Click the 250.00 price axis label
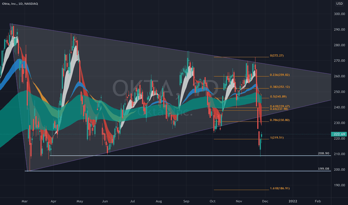Screen dimensions: 348x205 (339, 92)
